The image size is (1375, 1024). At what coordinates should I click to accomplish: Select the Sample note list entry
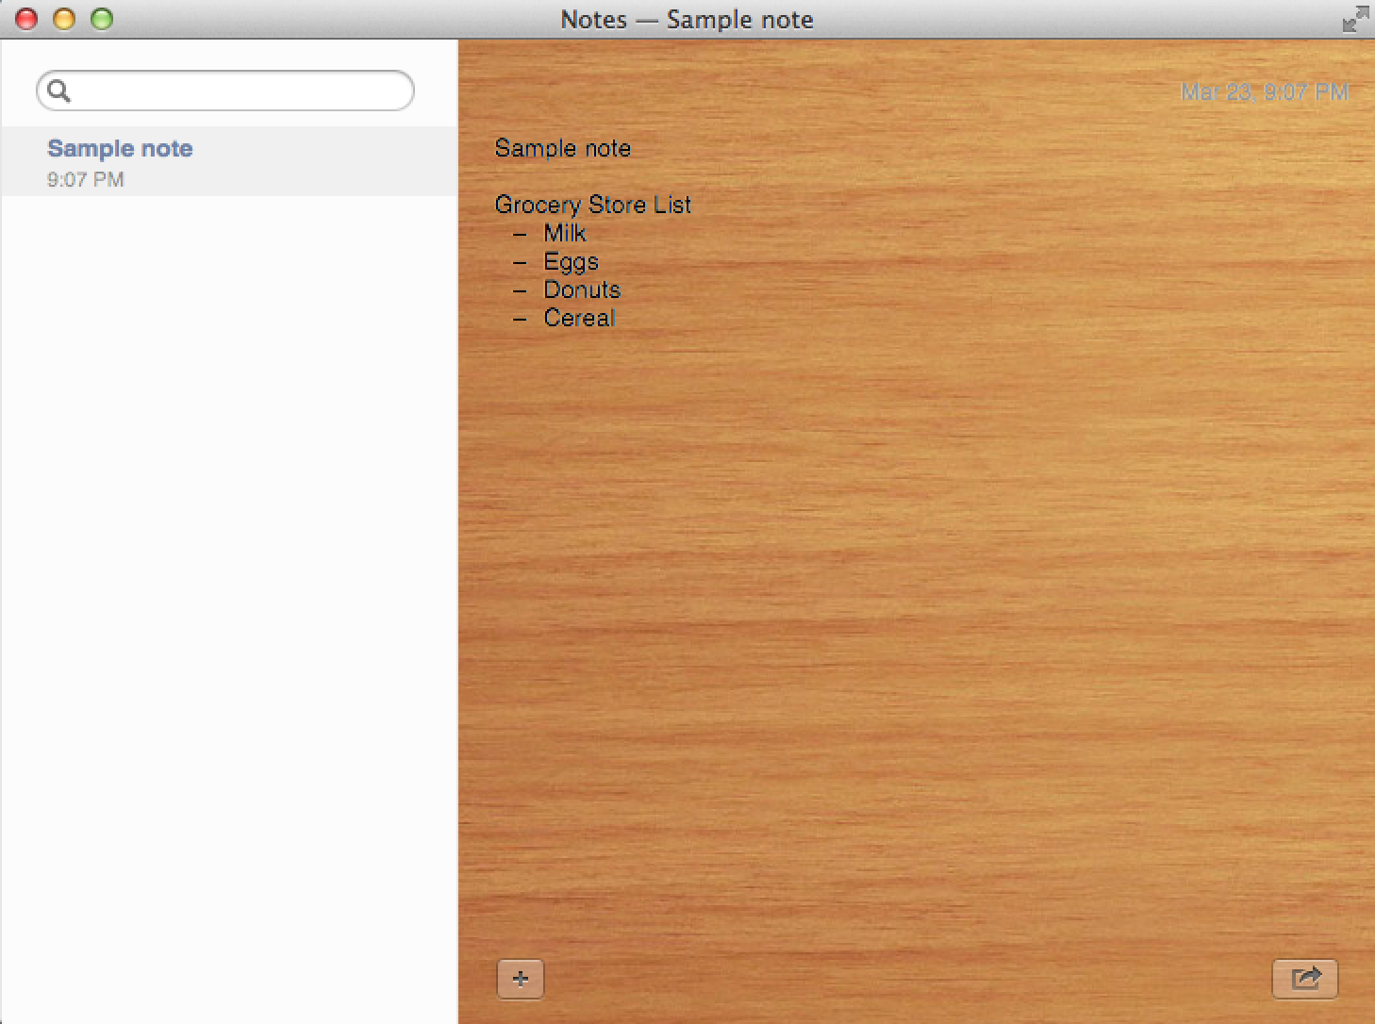(229, 161)
